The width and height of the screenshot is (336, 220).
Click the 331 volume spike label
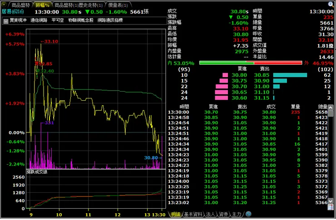click(x=47, y=122)
